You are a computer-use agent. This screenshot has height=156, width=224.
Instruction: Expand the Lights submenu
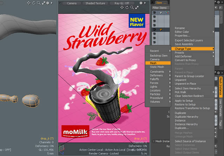click(158, 87)
